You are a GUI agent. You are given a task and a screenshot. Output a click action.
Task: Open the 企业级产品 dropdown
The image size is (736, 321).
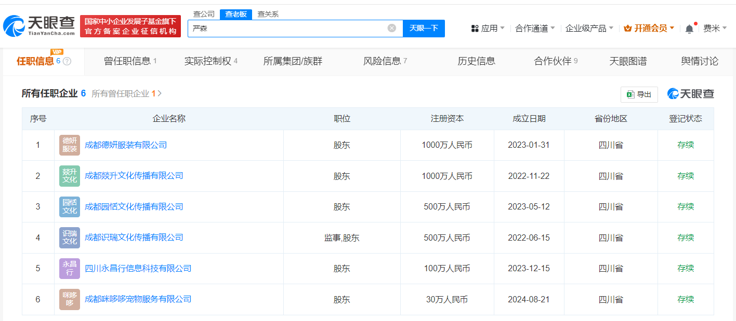(x=589, y=29)
